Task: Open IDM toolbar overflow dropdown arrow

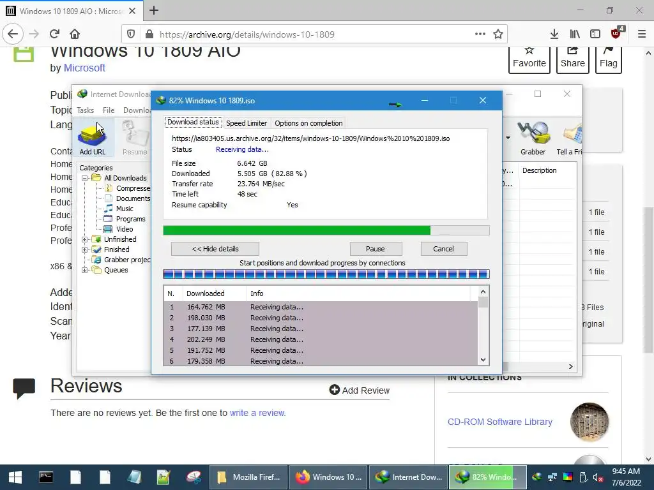Action: pyautogui.click(x=508, y=138)
